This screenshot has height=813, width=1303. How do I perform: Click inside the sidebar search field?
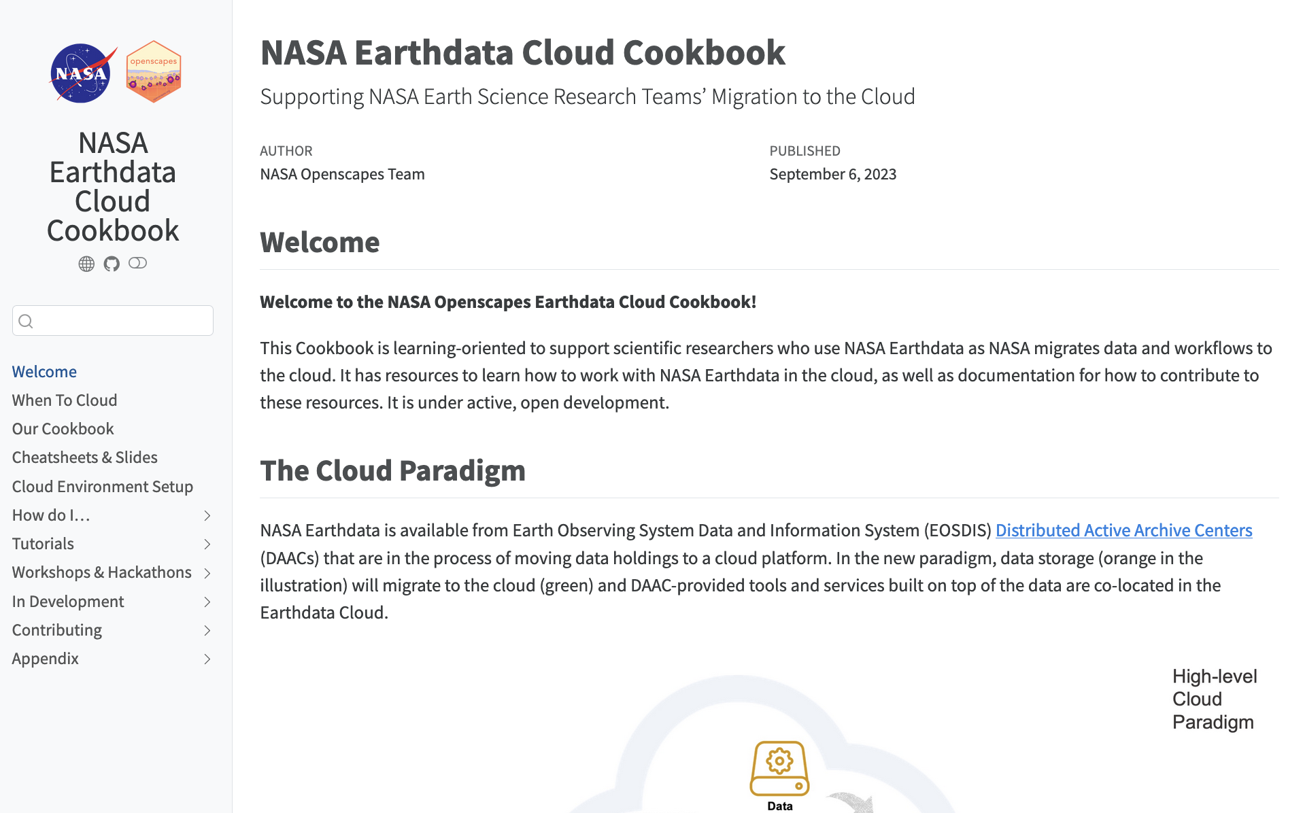click(x=112, y=320)
